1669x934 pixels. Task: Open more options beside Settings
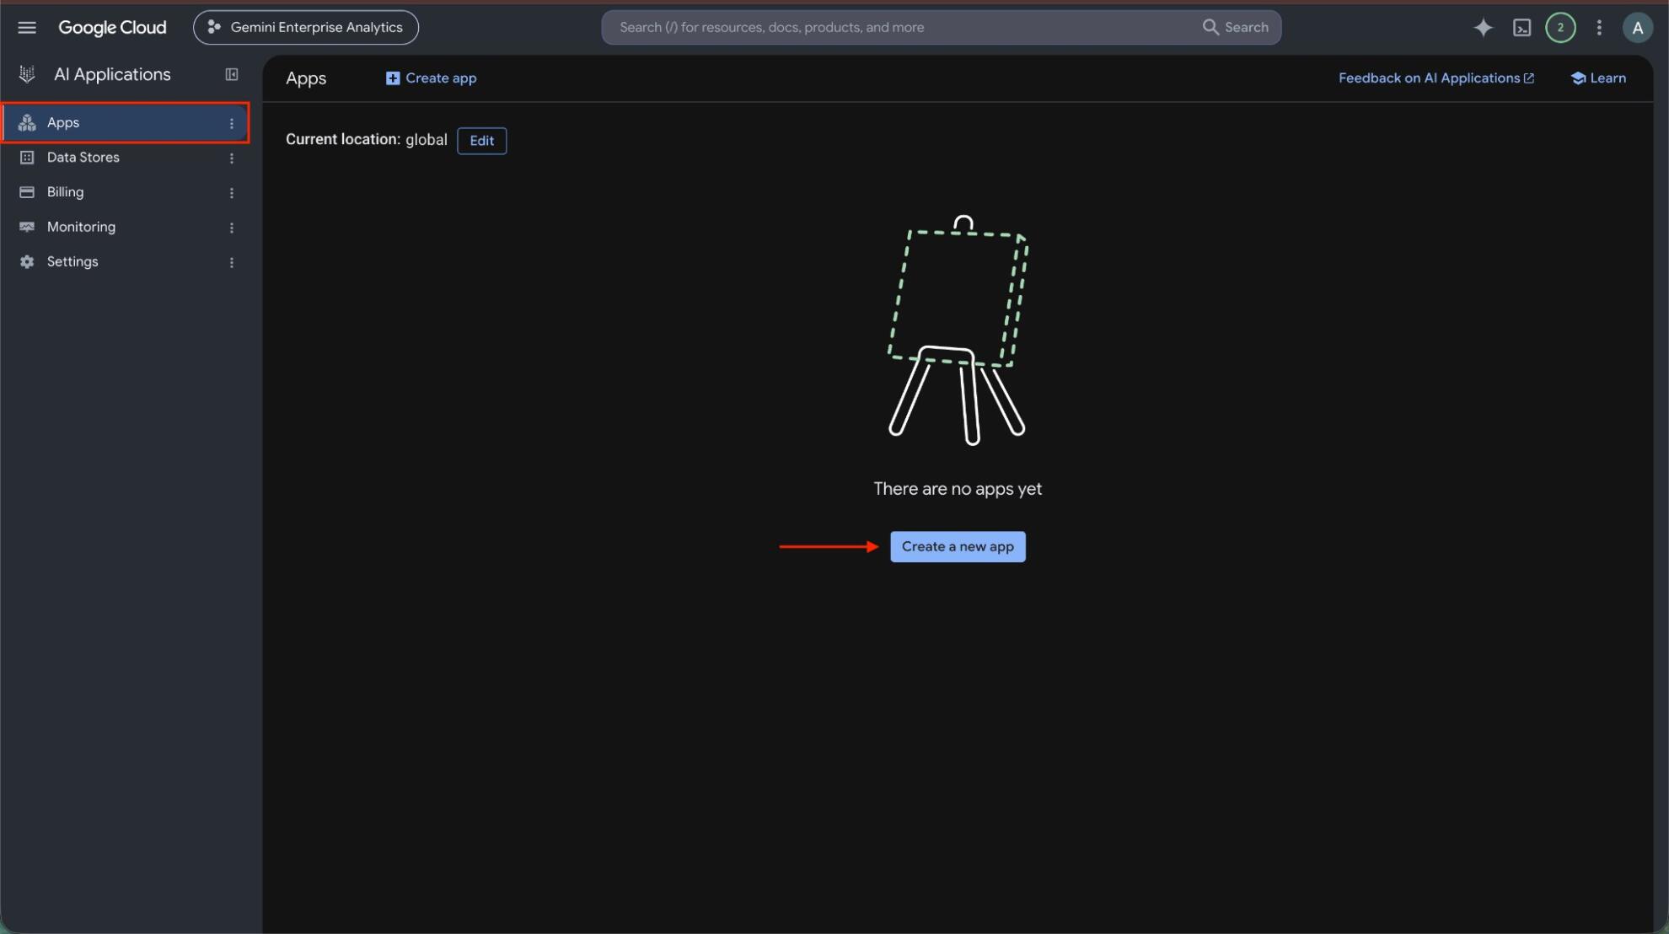coord(232,263)
